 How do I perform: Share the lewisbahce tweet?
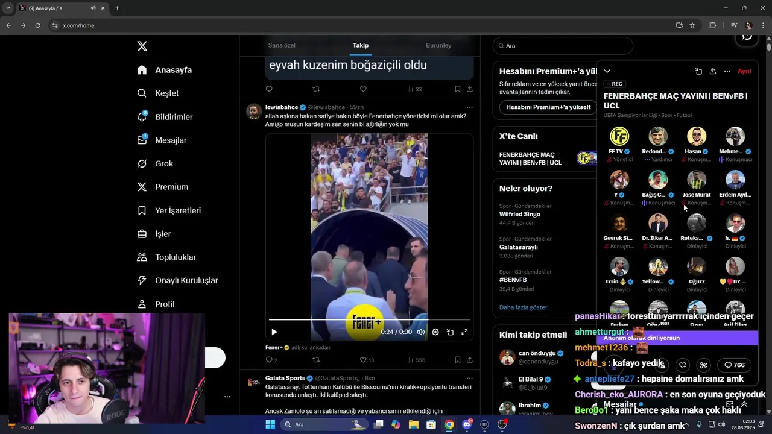470,360
